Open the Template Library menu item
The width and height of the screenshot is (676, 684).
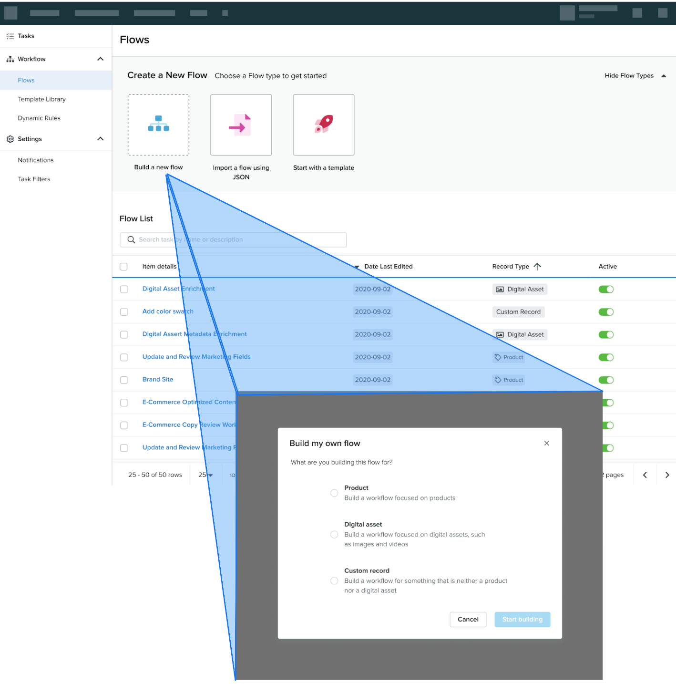(x=42, y=99)
